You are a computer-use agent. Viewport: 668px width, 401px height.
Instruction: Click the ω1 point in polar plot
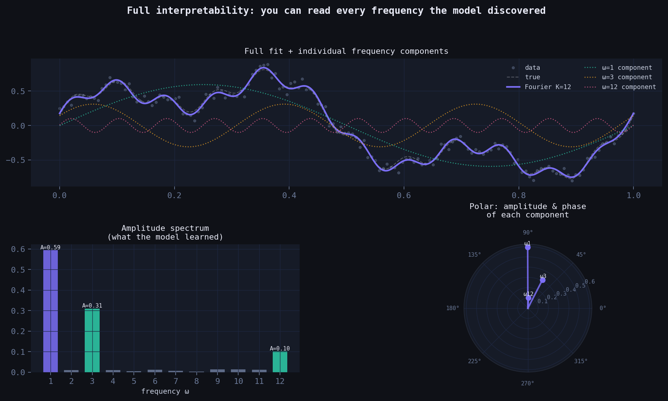point(528,247)
